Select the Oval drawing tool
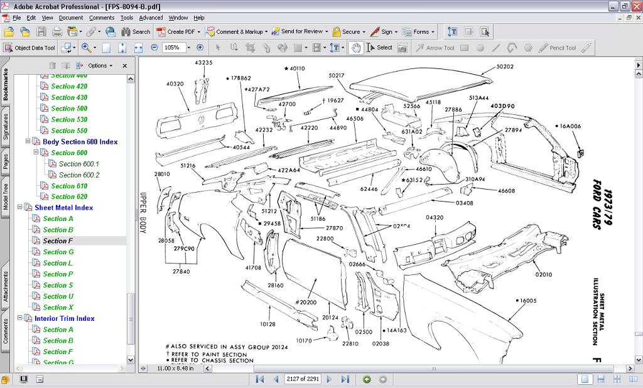This screenshot has width=643, height=388. [480, 48]
